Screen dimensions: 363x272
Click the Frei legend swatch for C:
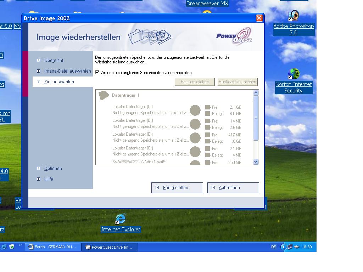[207, 107]
